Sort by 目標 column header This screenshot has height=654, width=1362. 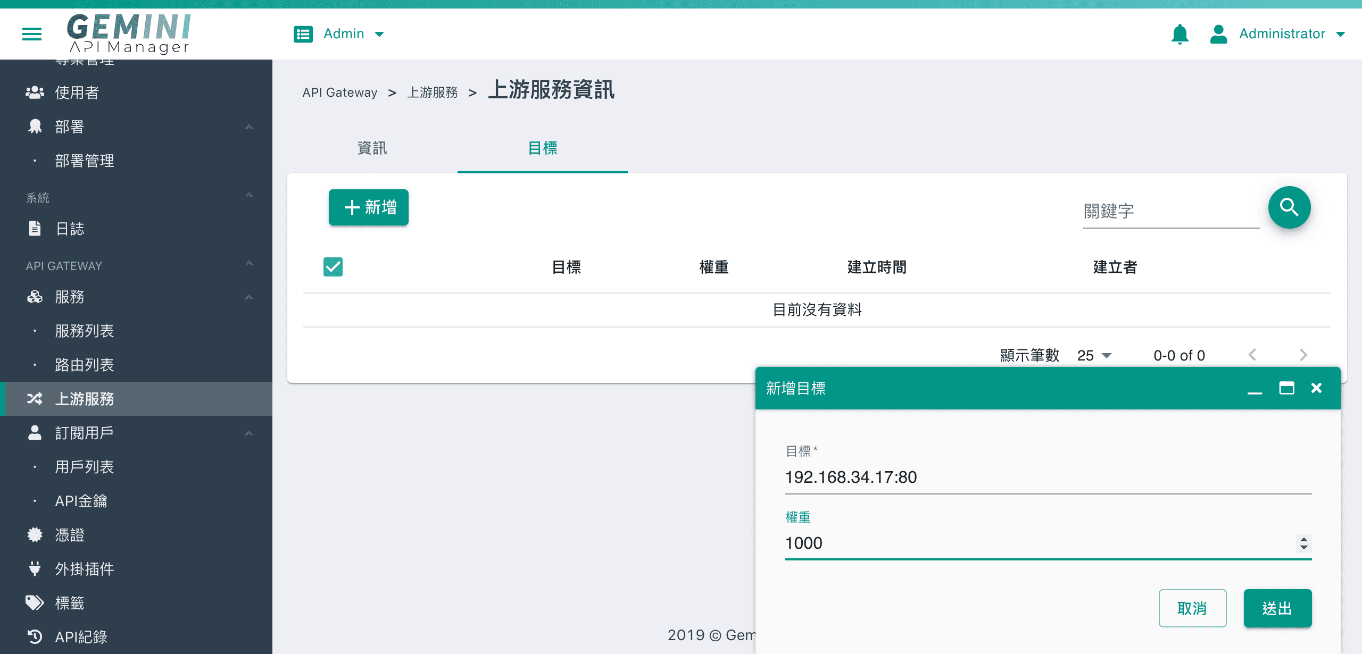pos(566,267)
